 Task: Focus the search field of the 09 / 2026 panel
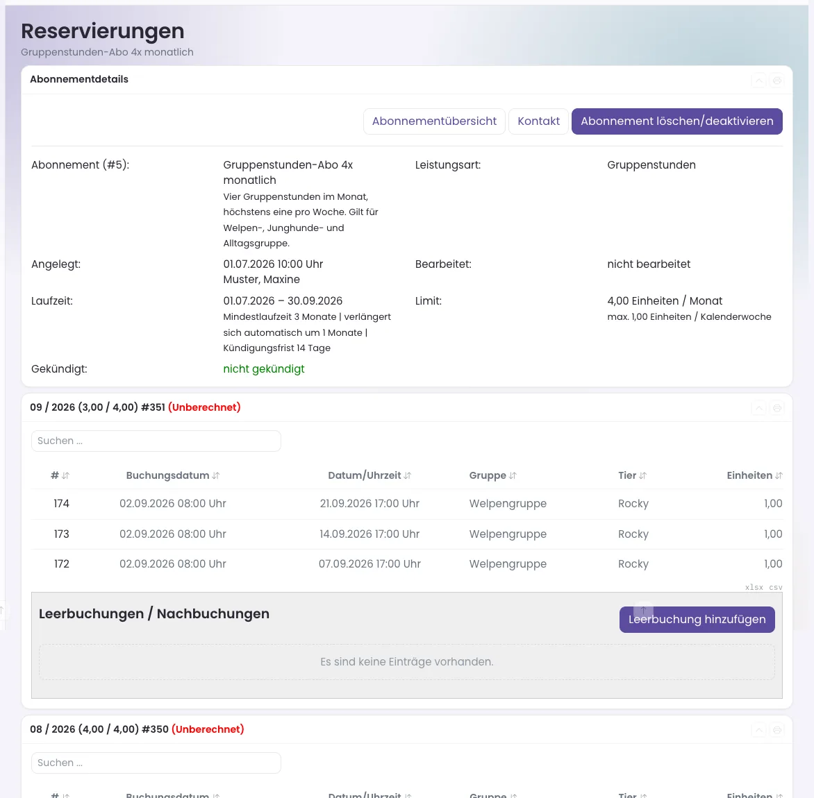click(156, 441)
